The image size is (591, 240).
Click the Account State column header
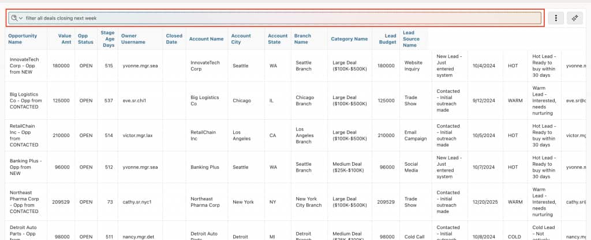(x=278, y=39)
